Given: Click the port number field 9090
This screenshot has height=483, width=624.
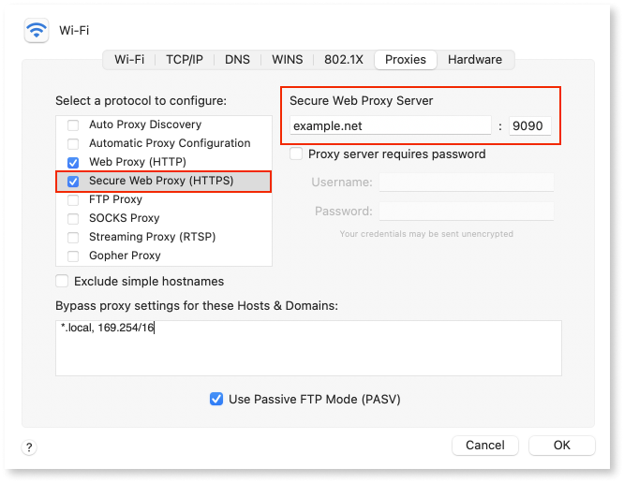Looking at the screenshot, I should [529, 125].
